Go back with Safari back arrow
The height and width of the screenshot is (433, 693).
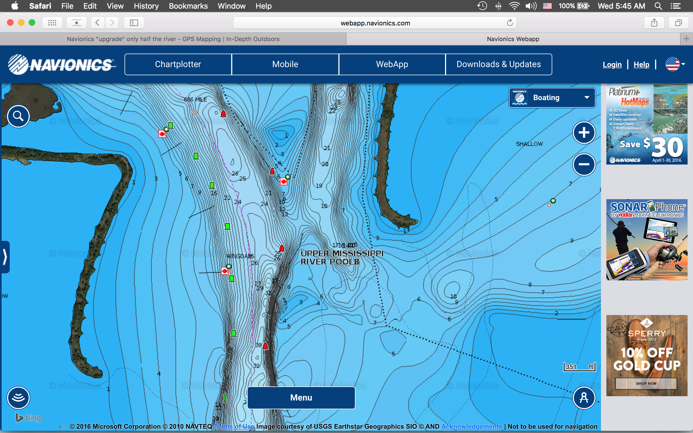pyautogui.click(x=97, y=23)
